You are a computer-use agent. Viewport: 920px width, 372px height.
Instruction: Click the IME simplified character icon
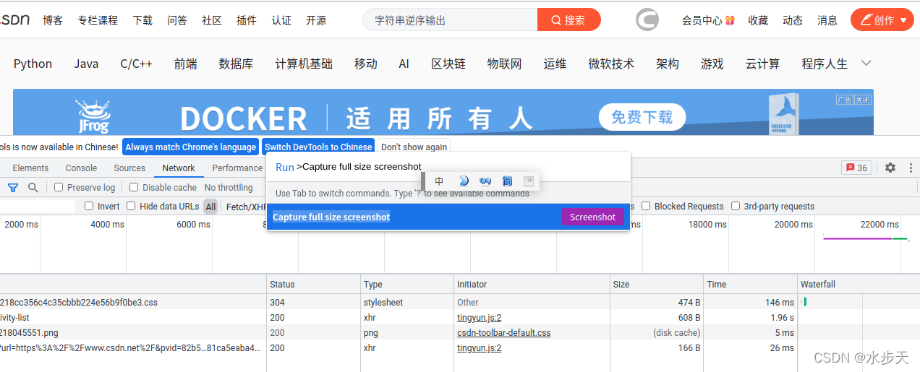click(508, 181)
